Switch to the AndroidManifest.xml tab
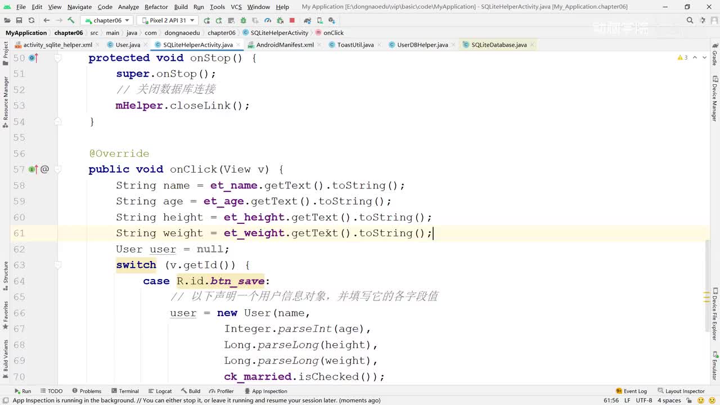Viewport: 720px width, 405px height. coord(285,44)
